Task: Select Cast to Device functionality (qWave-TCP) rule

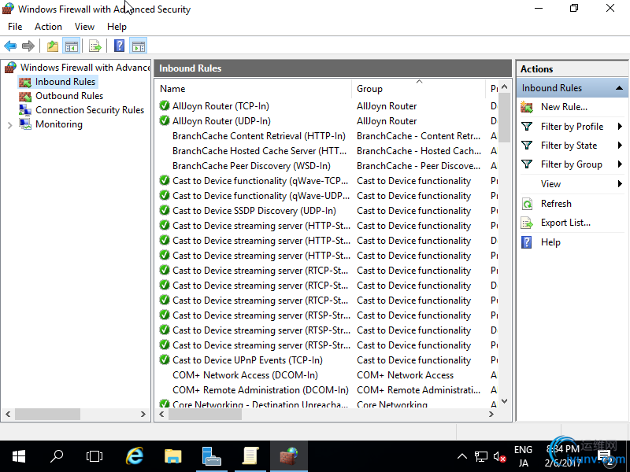Action: tap(260, 181)
